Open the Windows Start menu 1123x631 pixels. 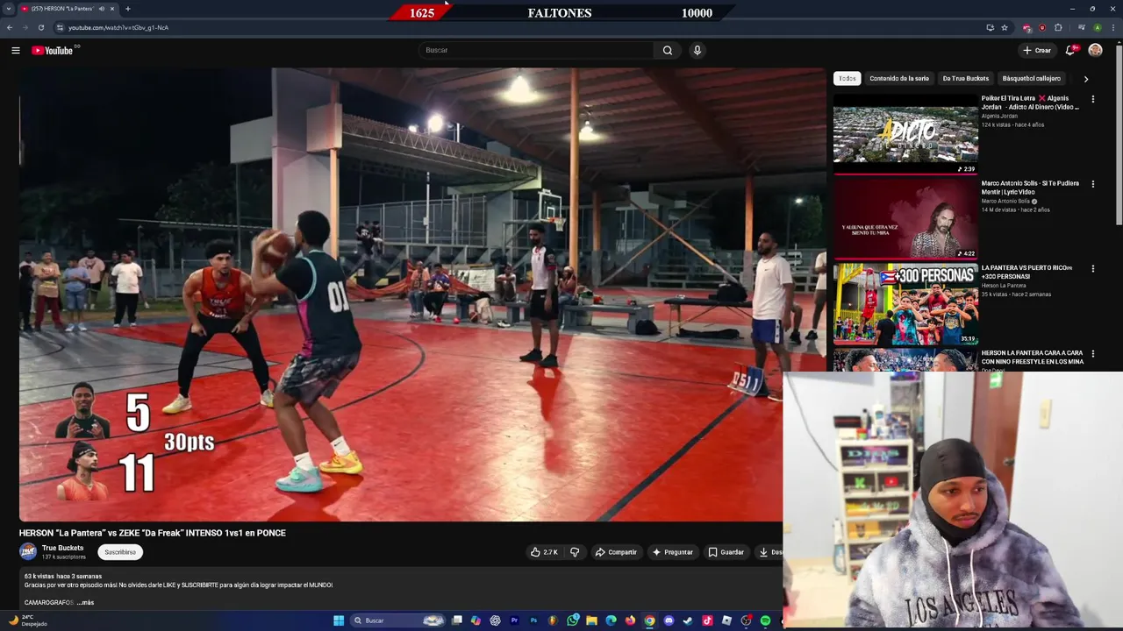[339, 620]
